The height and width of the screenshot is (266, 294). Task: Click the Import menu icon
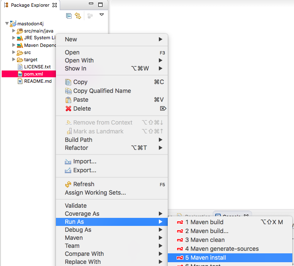[x=68, y=162]
